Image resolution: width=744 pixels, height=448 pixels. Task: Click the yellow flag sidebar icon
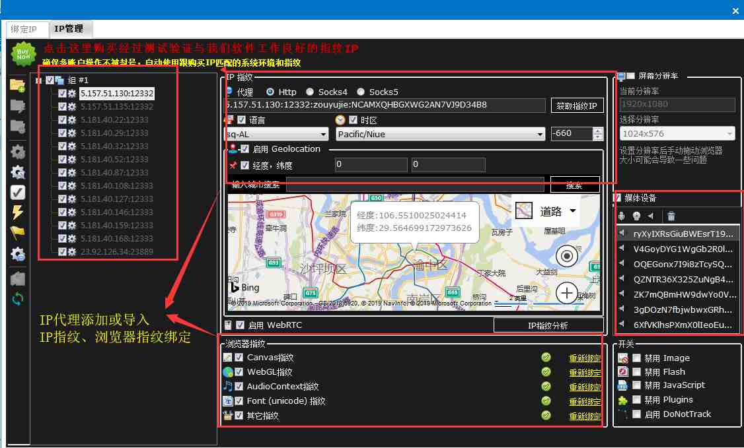pos(18,232)
